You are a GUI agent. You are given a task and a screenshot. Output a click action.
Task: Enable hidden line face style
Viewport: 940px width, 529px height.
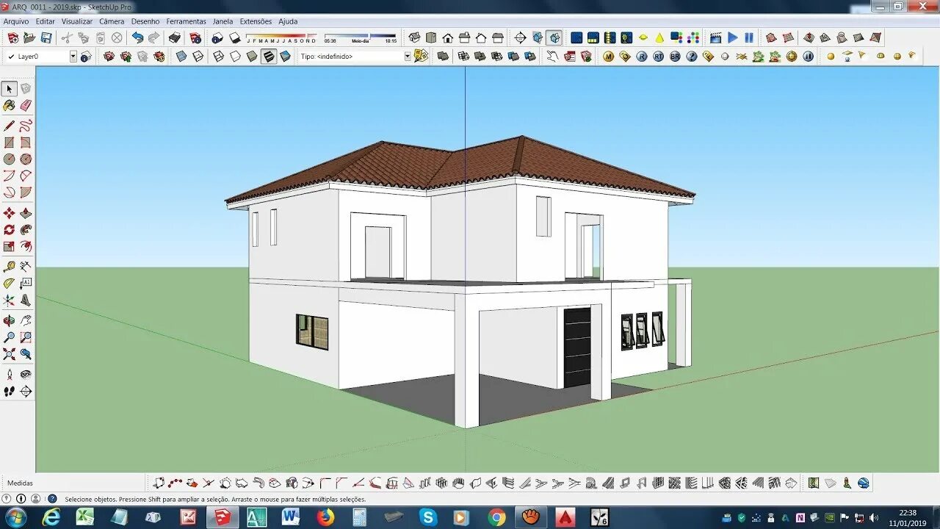[x=235, y=56]
